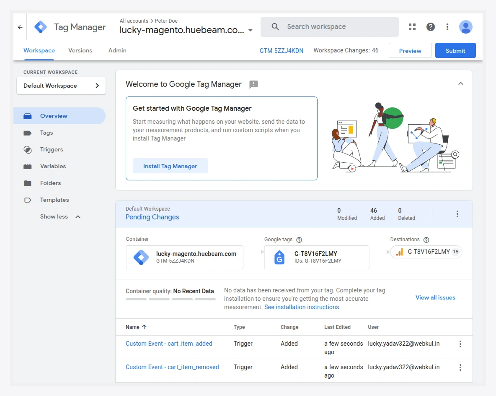
Task: Switch to the Admin tab
Action: 117,51
